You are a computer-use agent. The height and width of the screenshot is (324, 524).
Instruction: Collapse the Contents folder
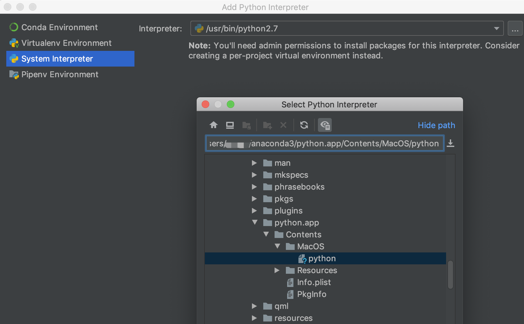tap(266, 234)
